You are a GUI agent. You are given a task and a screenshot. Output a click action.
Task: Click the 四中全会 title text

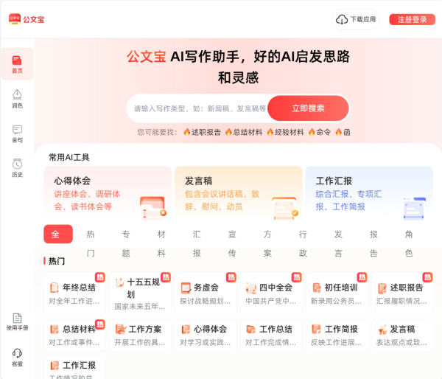pyautogui.click(x=276, y=288)
